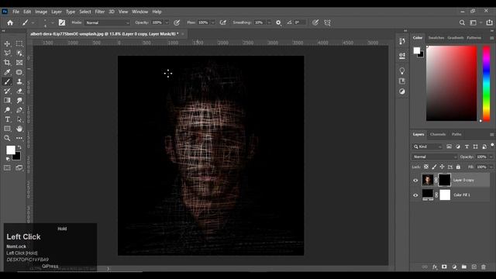Open the Image menu
This screenshot has height=279, width=496.
[41, 12]
